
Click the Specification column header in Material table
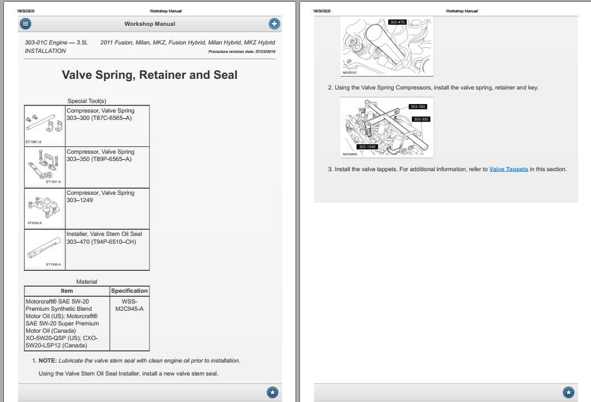[x=129, y=291]
